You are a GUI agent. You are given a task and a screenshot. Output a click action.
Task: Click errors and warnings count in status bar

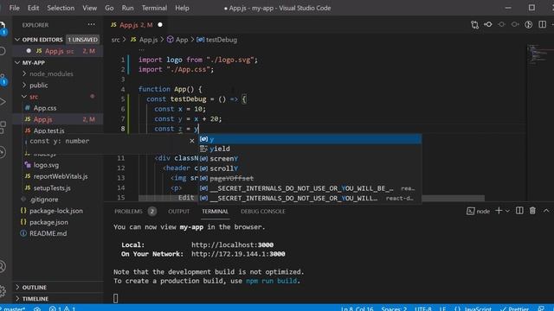point(62,308)
